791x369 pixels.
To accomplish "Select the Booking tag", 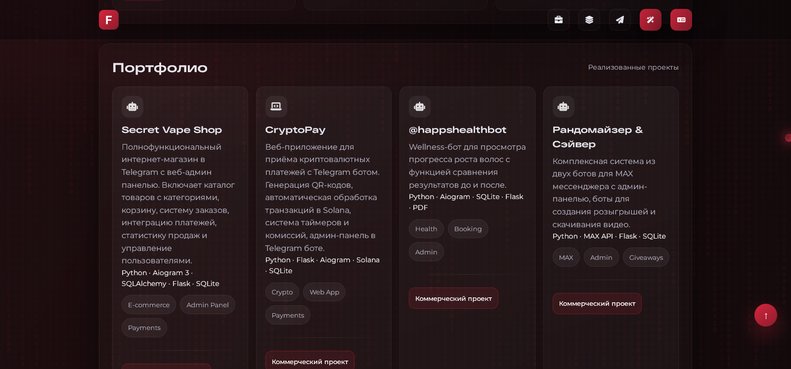I will tap(468, 229).
